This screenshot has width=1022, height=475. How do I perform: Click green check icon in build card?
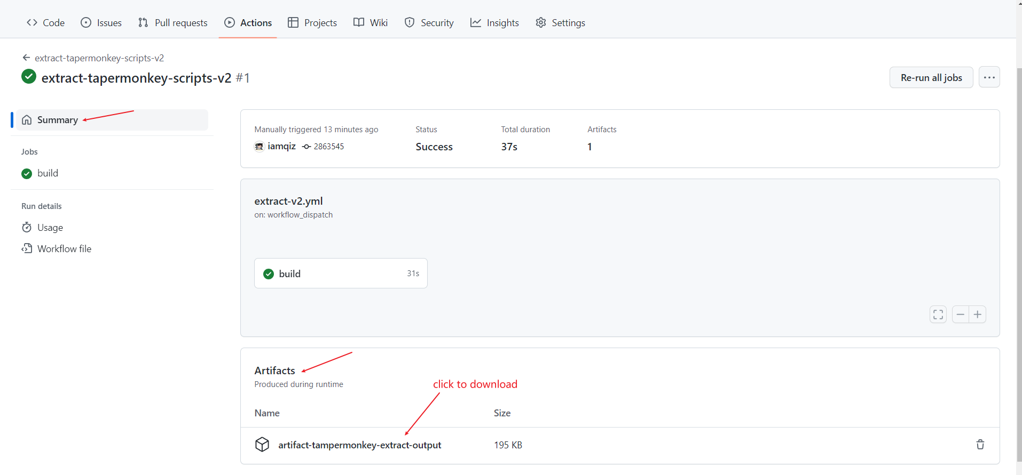point(269,274)
